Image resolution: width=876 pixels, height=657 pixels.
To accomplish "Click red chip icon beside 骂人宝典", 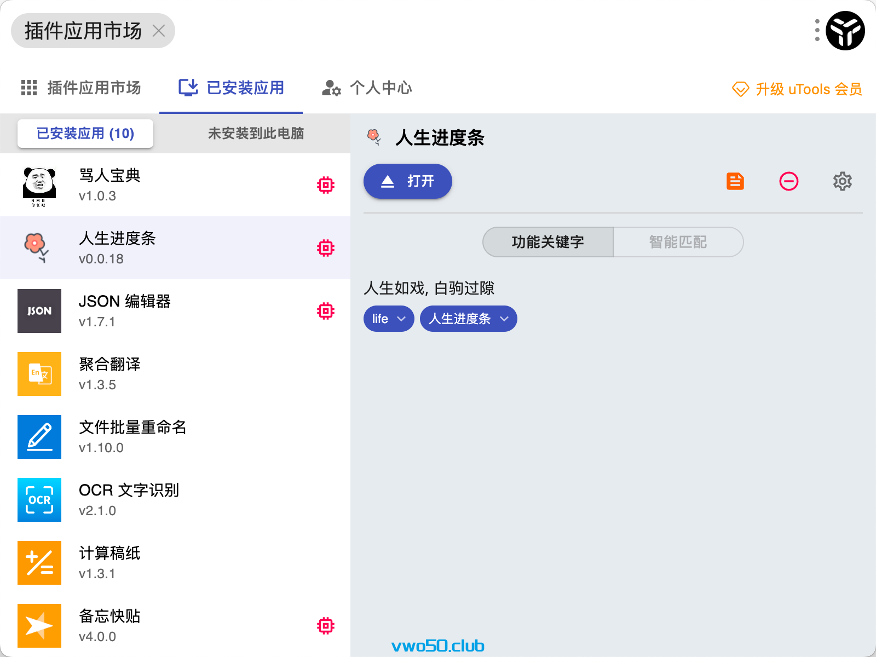I will point(326,185).
